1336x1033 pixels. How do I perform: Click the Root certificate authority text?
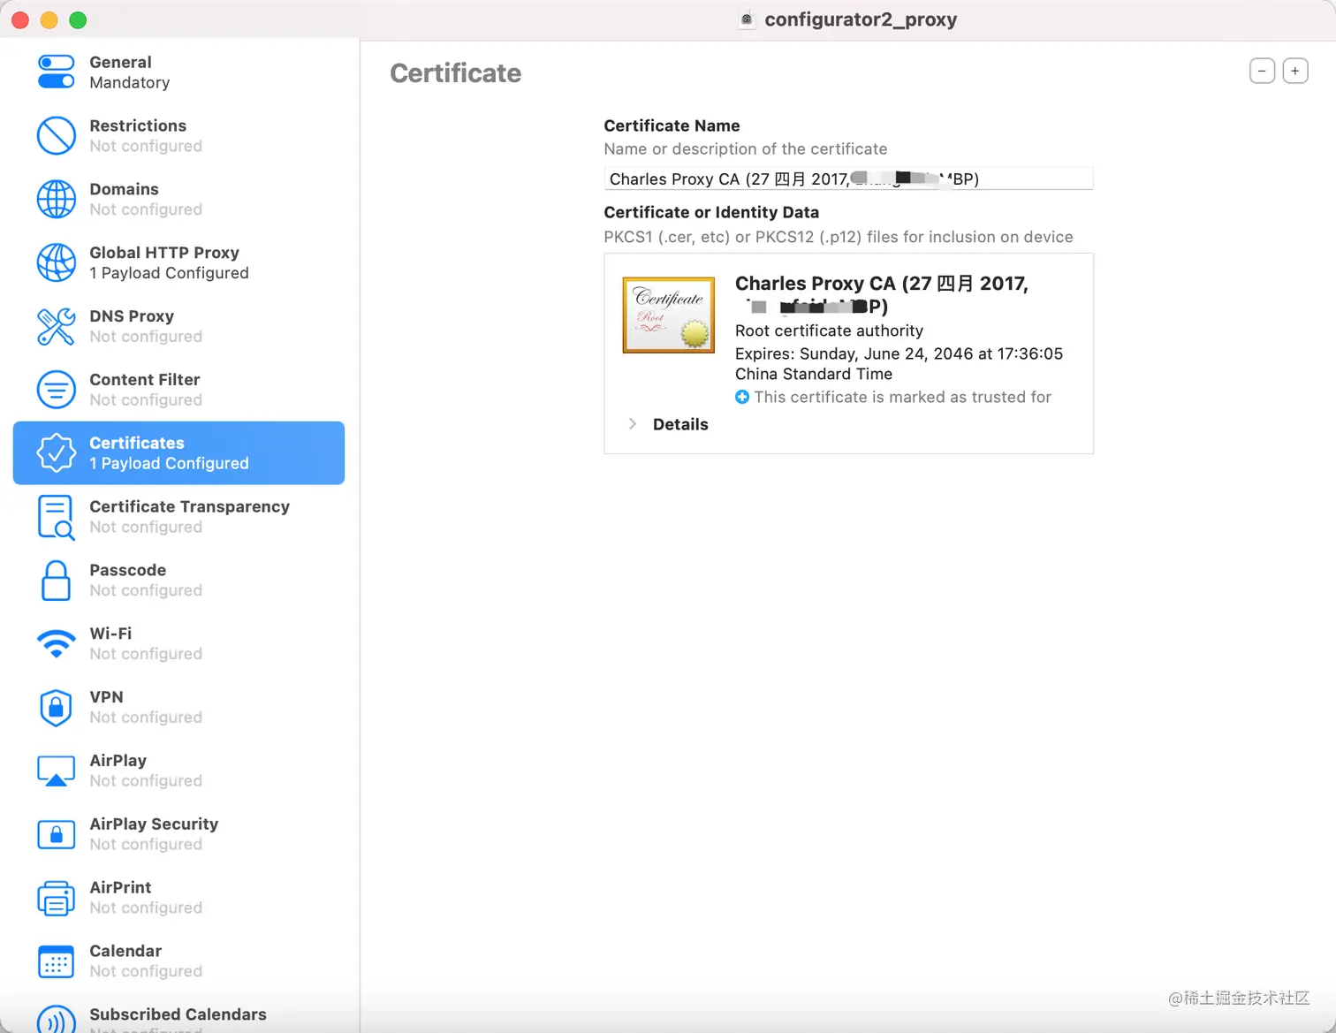click(x=829, y=330)
